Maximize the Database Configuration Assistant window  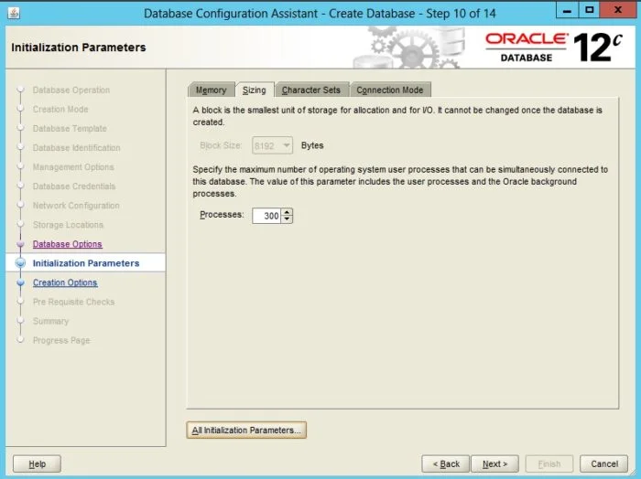[x=589, y=10]
